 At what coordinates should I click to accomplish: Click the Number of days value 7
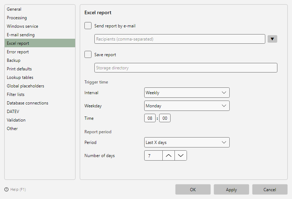(153, 156)
